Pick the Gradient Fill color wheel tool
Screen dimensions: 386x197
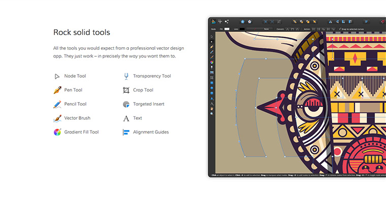(x=212, y=62)
